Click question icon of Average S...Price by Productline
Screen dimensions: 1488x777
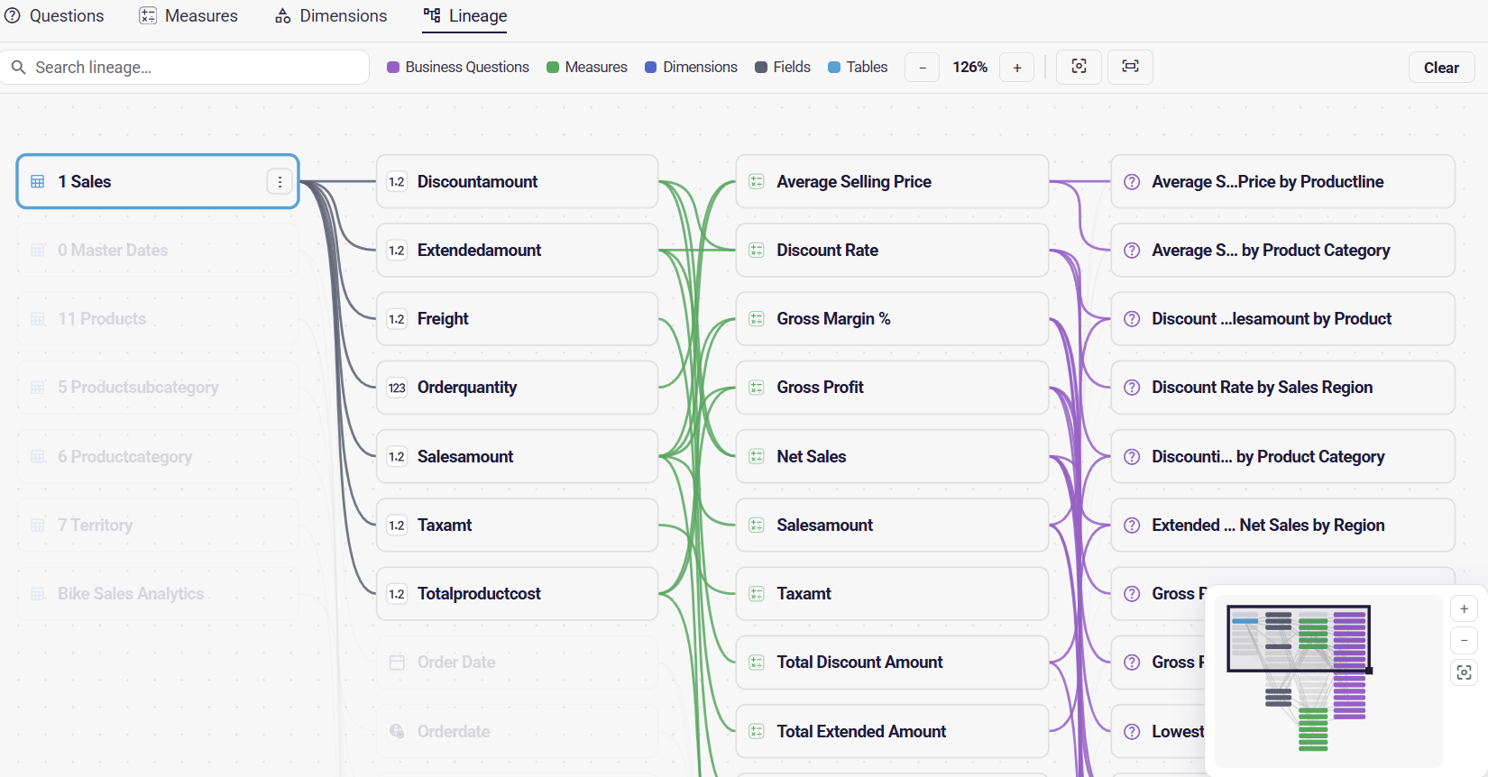click(1132, 182)
